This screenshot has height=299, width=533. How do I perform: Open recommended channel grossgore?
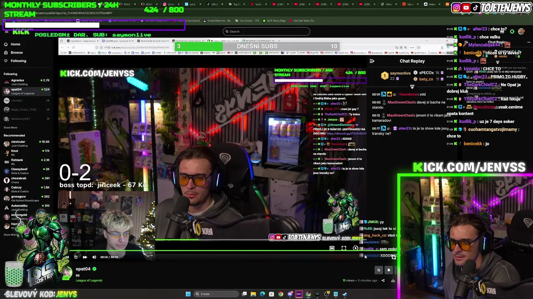(x=26, y=198)
